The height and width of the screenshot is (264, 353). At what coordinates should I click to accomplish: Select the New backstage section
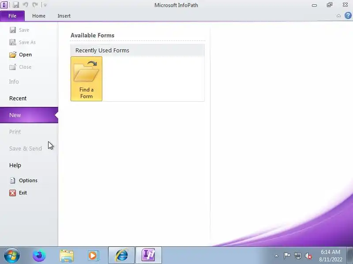(29, 115)
